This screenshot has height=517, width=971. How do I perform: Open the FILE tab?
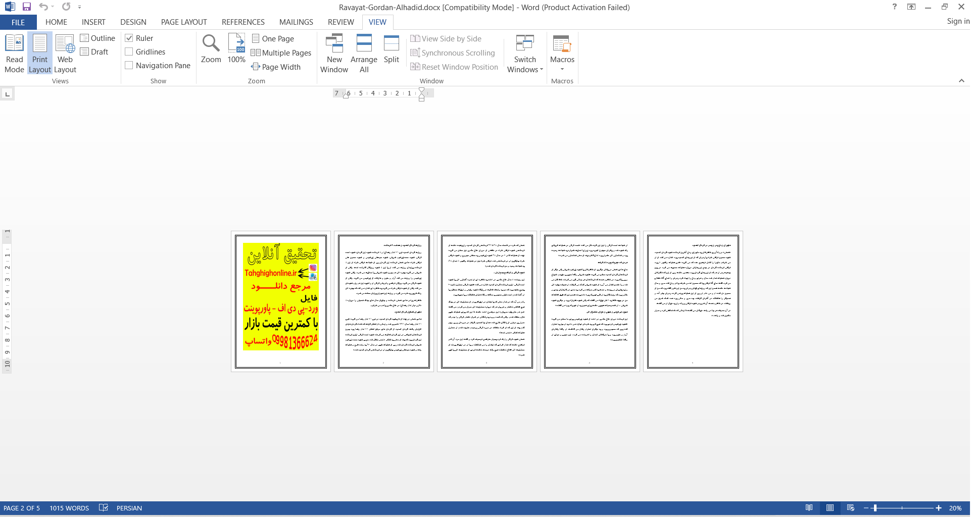18,22
